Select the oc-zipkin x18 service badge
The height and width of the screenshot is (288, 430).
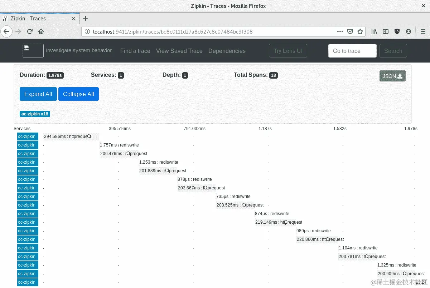point(35,114)
